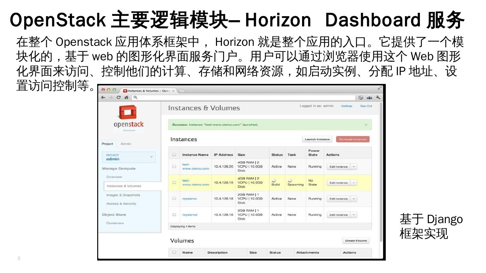The height and width of the screenshot is (273, 486).
Task: Click the gear extension icon in browser toolbar
Action: (360, 97)
